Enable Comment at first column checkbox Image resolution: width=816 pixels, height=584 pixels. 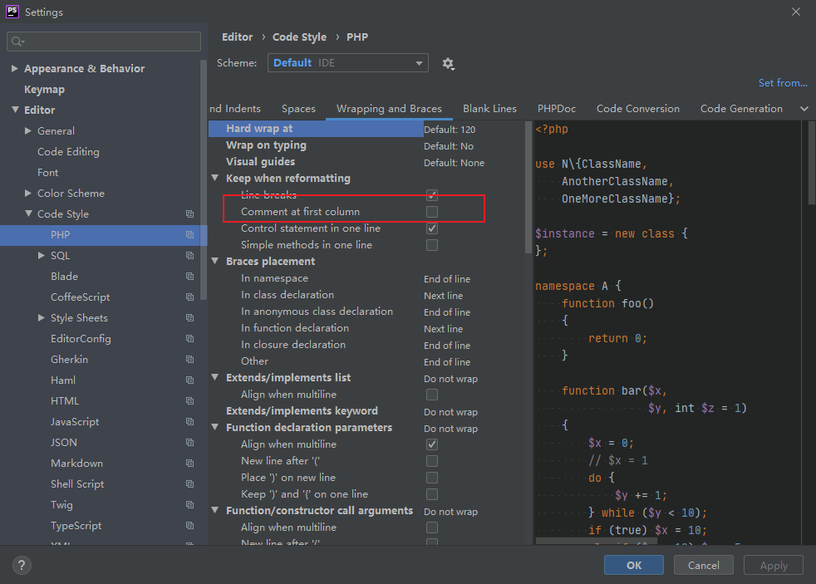pyautogui.click(x=432, y=212)
